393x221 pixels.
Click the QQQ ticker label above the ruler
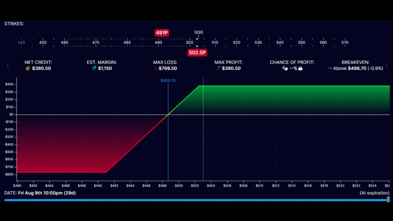point(198,32)
